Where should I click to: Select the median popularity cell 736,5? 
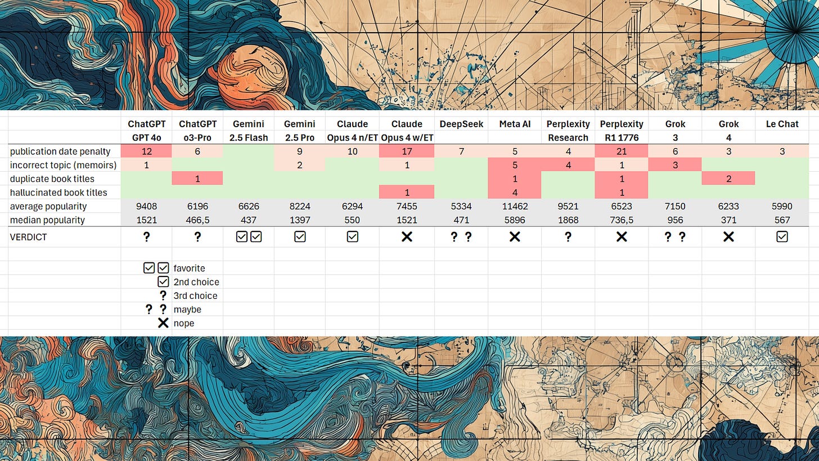click(622, 220)
